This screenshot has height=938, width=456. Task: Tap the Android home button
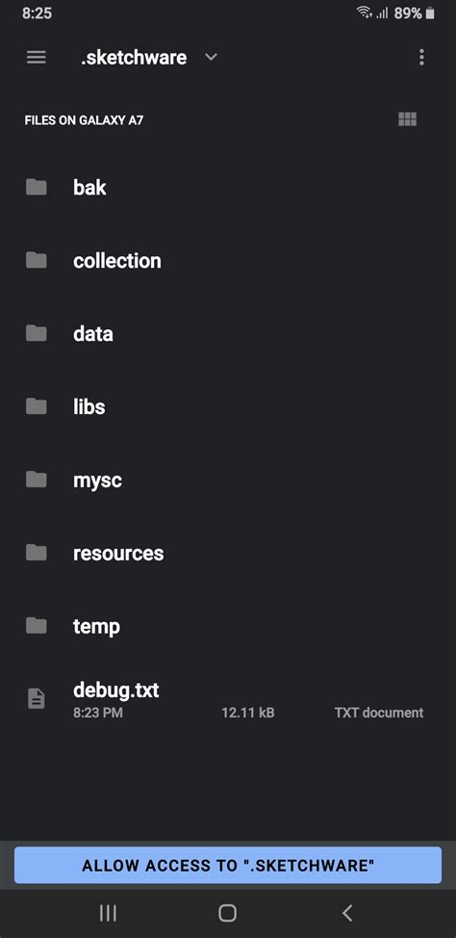click(228, 913)
